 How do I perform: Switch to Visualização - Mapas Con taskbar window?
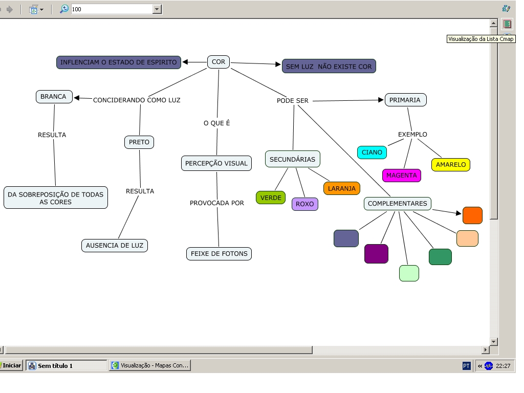(x=150, y=365)
